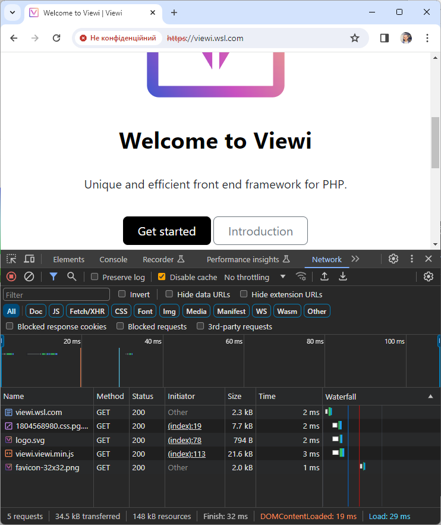Enable the Preserve log checkbox
Viewport: 441px width, 525px height.
coord(94,276)
